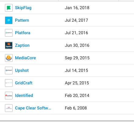This screenshot has width=134, height=122.
Task: Click the Cape Clear Software logo
Action: [9, 108]
